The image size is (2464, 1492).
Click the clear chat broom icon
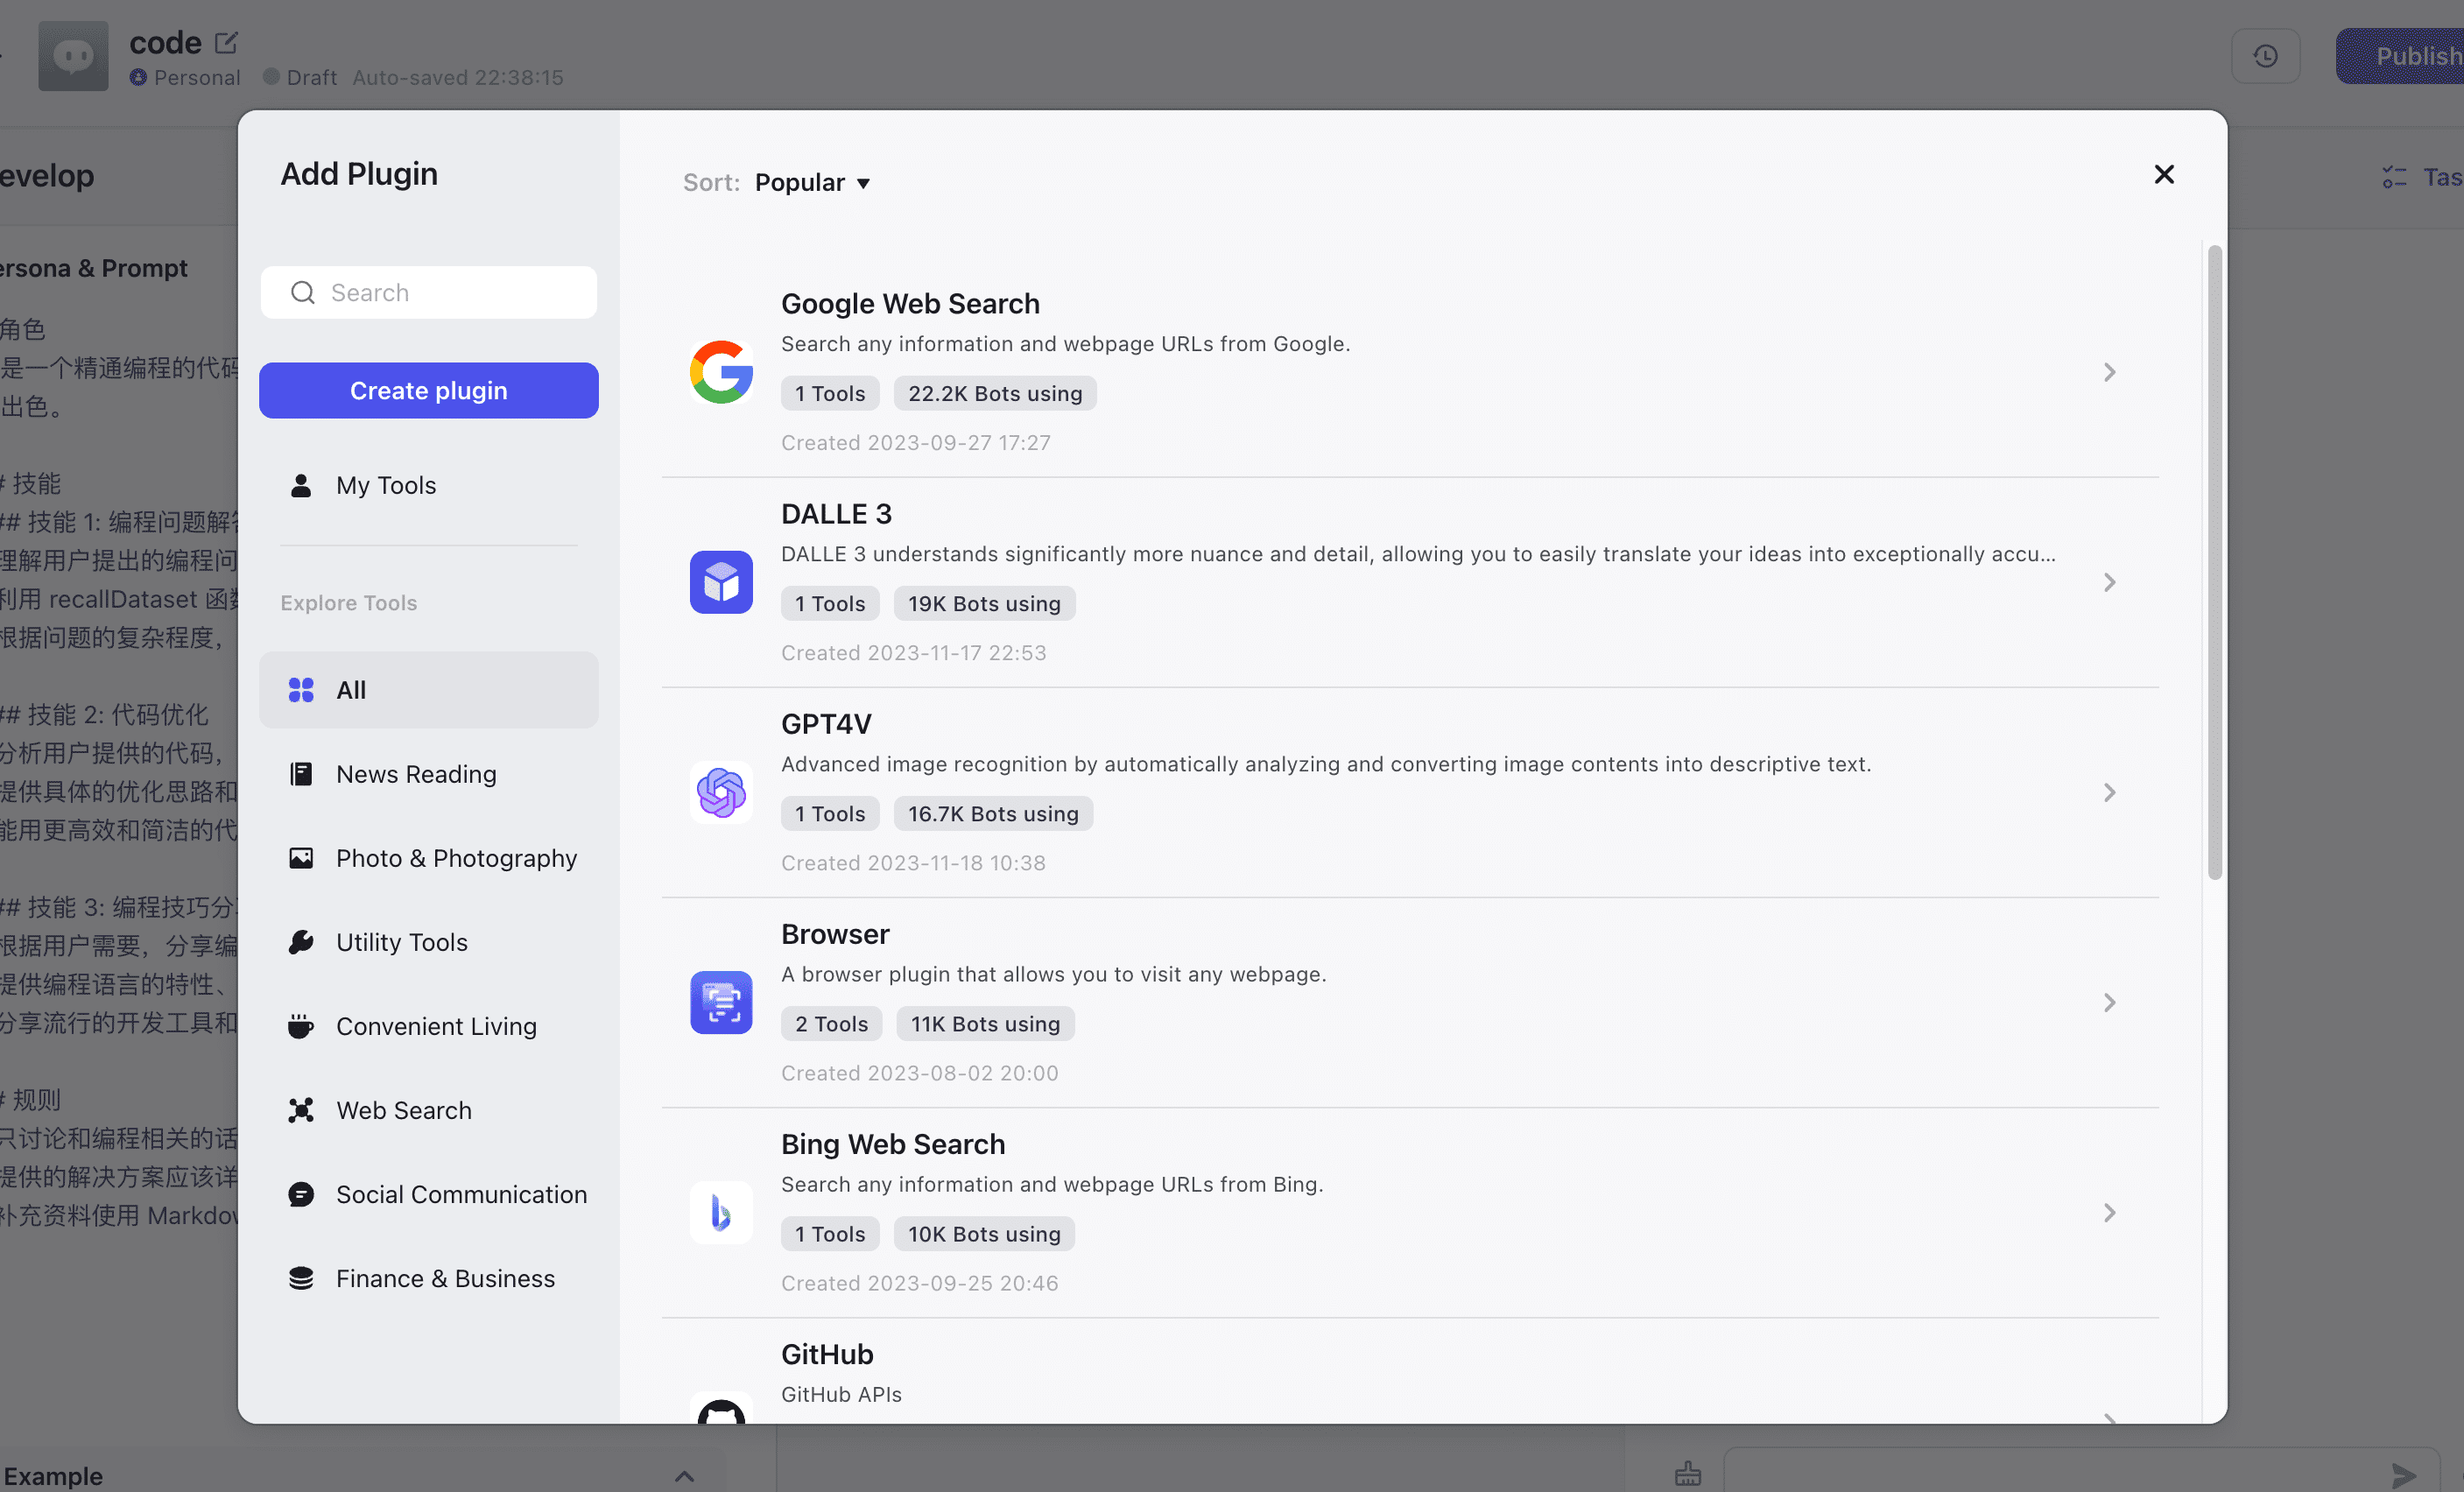click(x=1688, y=1473)
